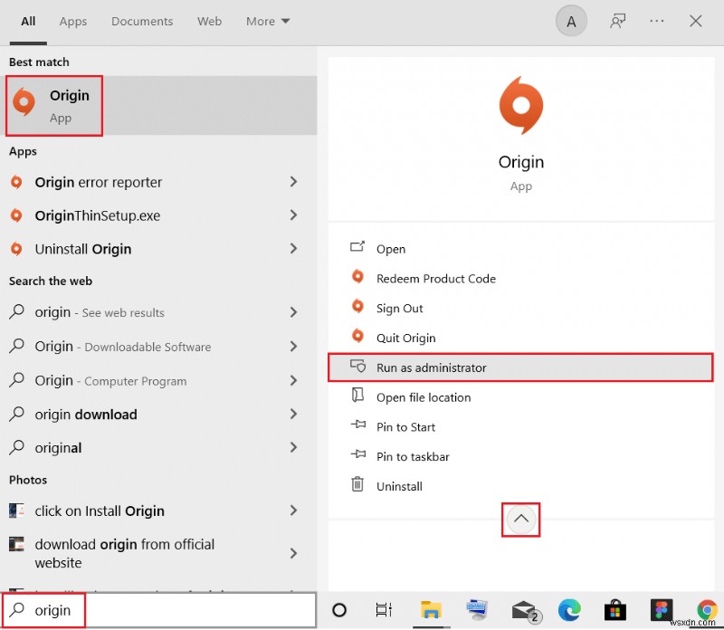
Task: Switch to the Web tab
Action: [209, 21]
